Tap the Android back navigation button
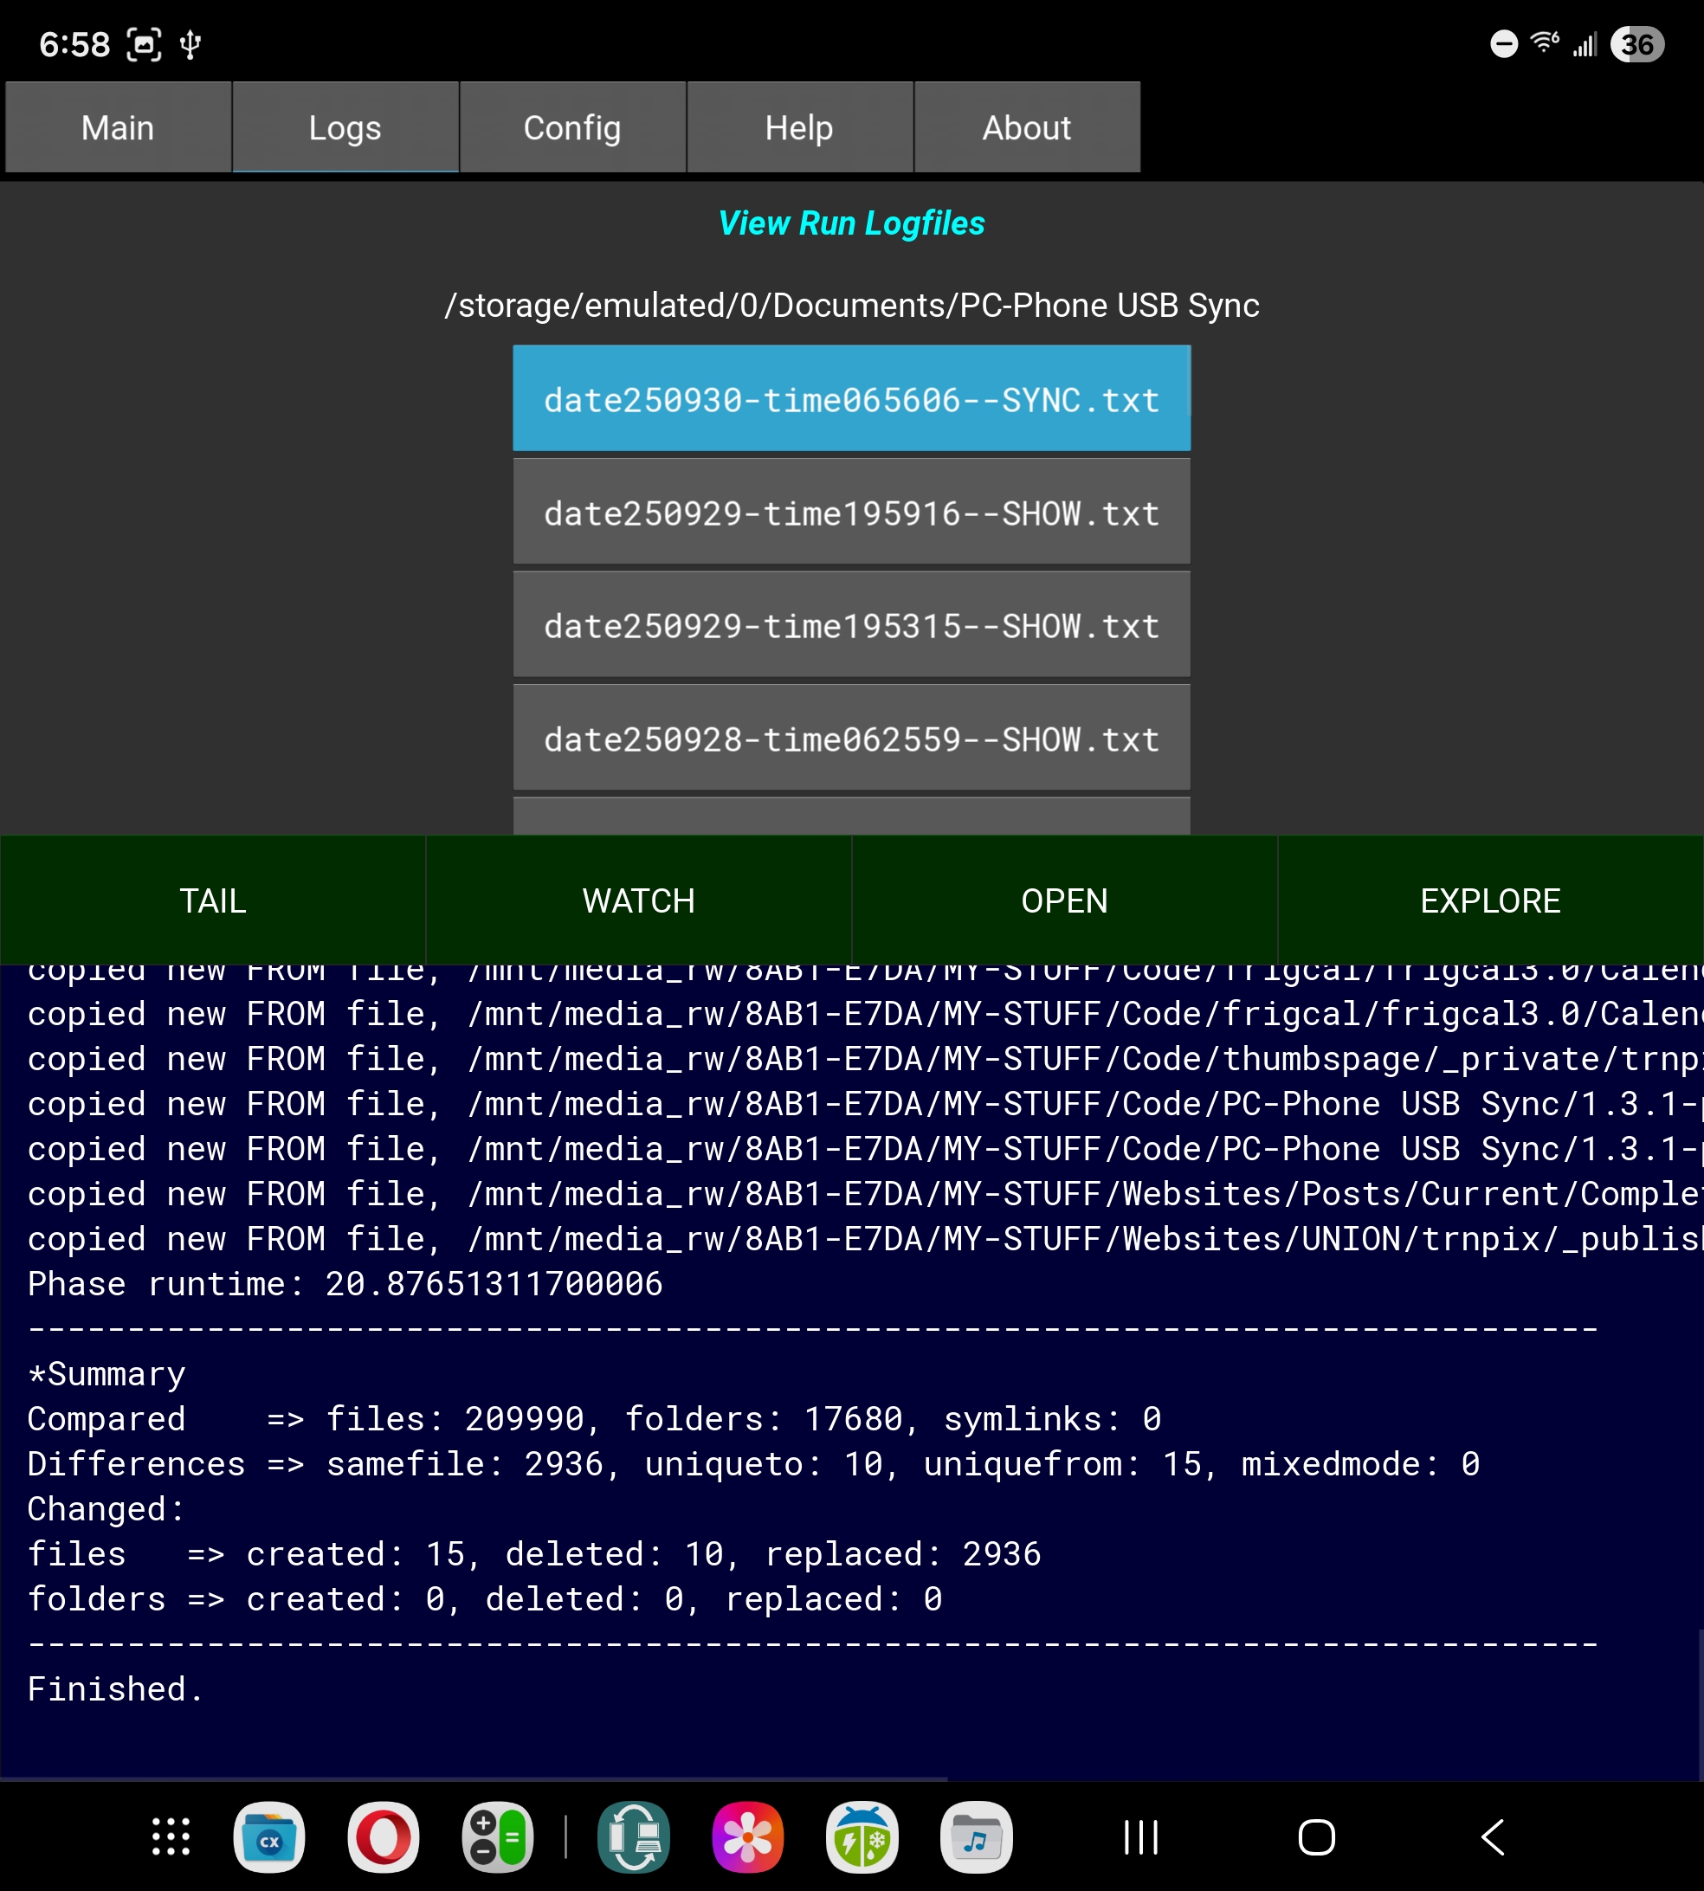This screenshot has width=1704, height=1891. click(1493, 1836)
